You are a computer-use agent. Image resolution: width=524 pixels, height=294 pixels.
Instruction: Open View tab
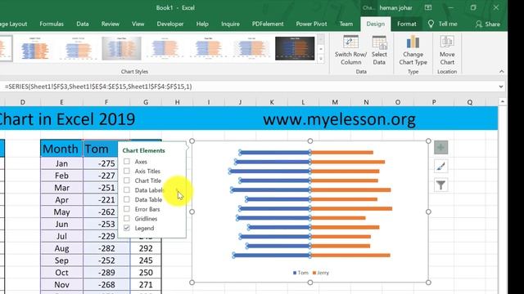tap(138, 24)
